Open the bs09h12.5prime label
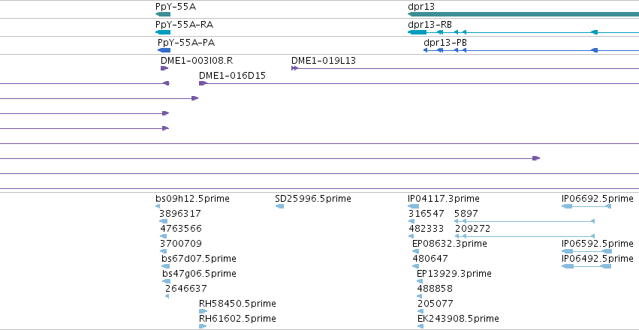 [x=192, y=199]
